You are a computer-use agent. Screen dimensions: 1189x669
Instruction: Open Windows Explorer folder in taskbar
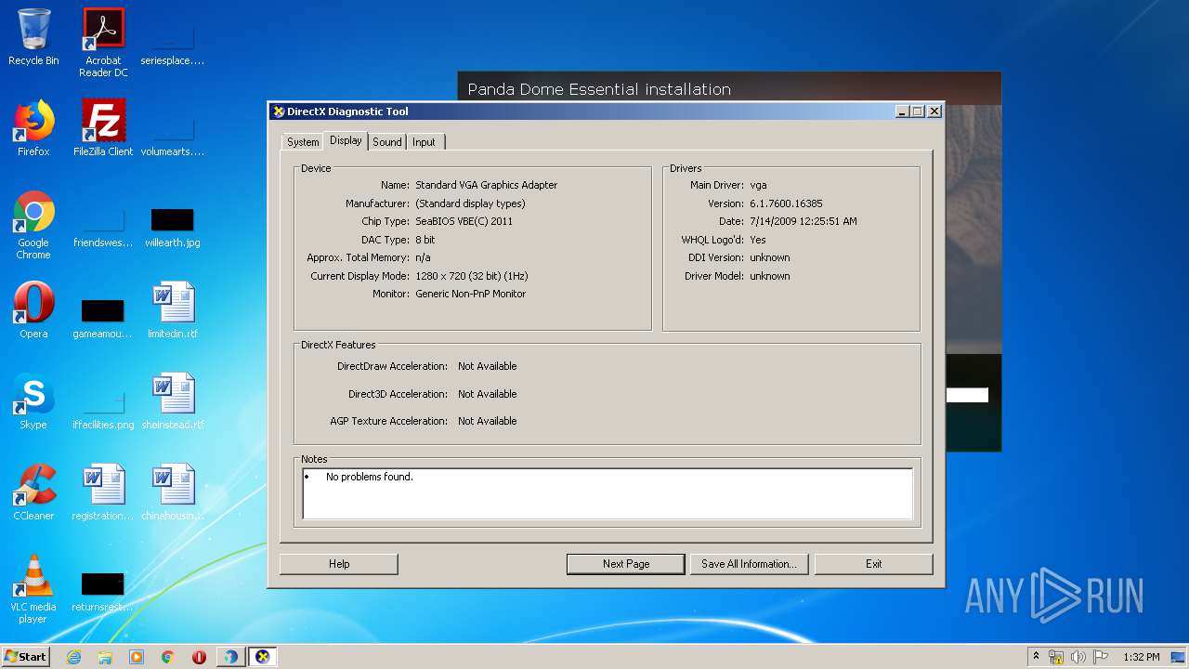[x=105, y=657]
